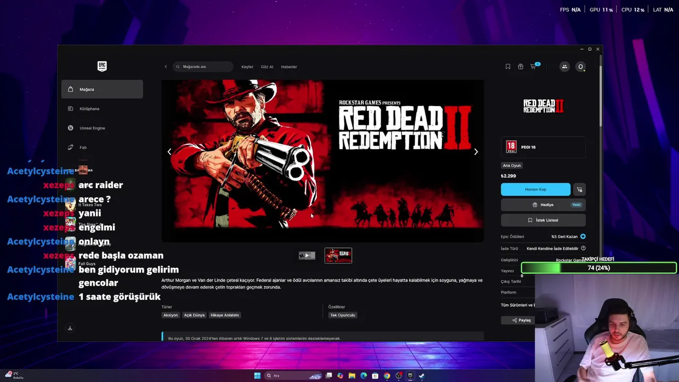Open the Açık Dünya genre tag

point(194,315)
